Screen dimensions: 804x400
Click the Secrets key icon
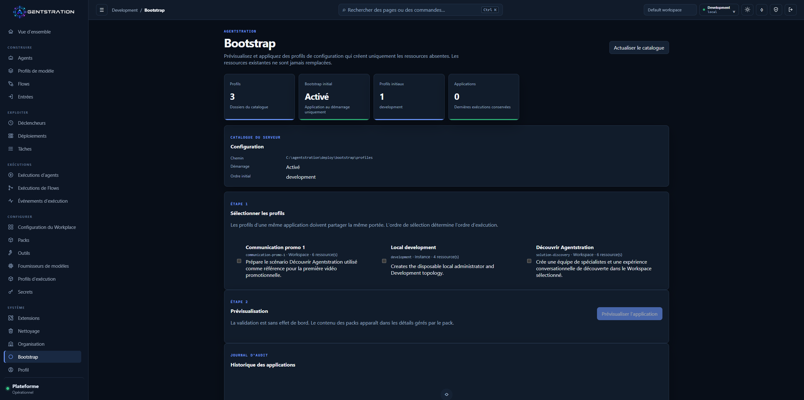[11, 292]
